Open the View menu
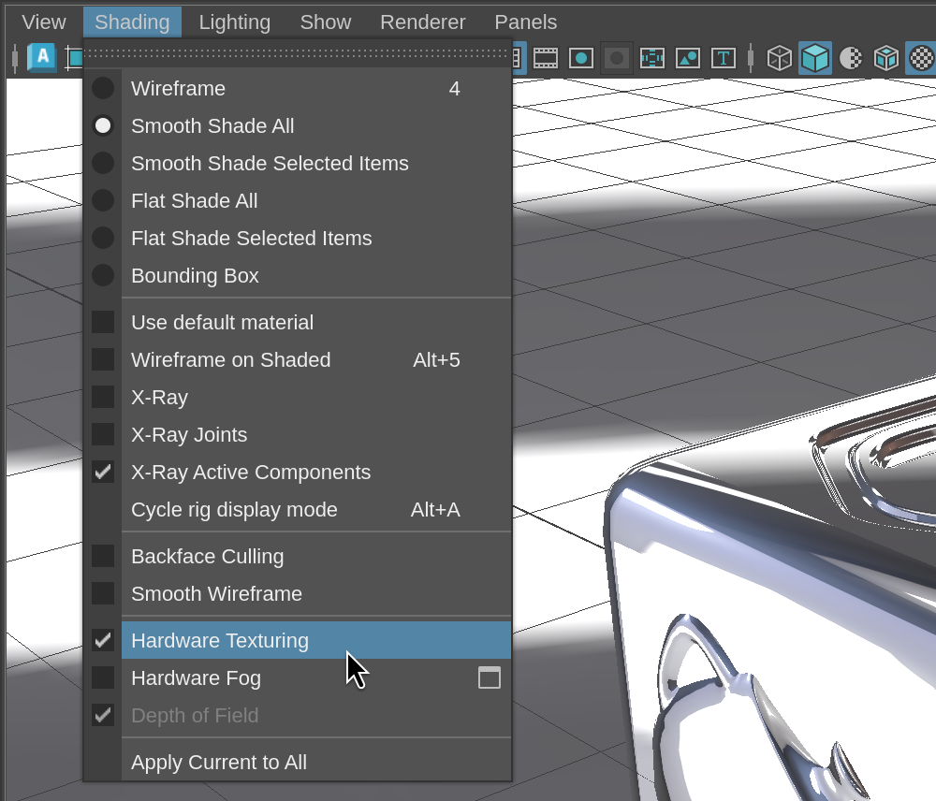The image size is (936, 801). click(44, 22)
